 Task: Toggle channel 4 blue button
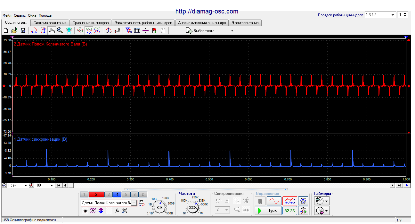coord(117,195)
